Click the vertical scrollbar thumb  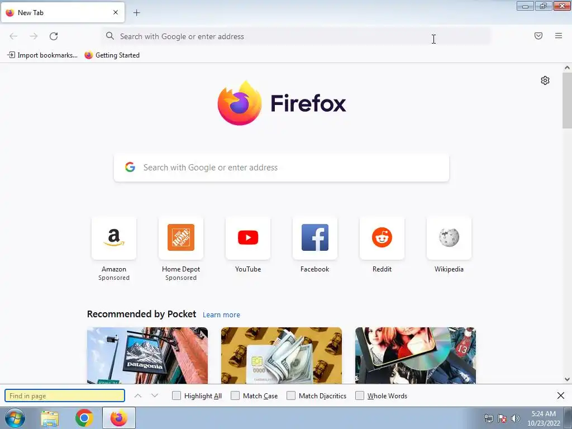pos(567,101)
